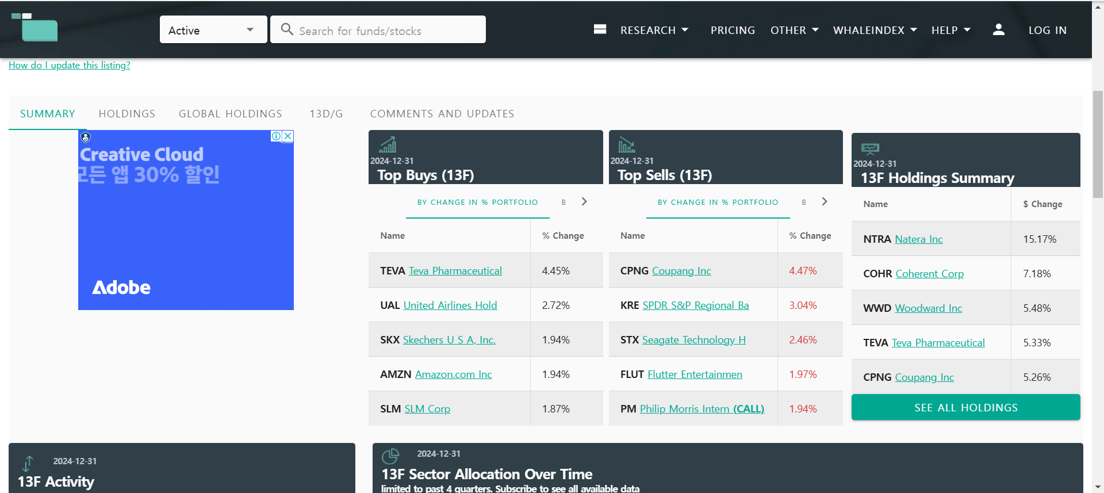
Task: Select Top Buys 'By Change in % Portfolio' tab
Action: click(478, 202)
